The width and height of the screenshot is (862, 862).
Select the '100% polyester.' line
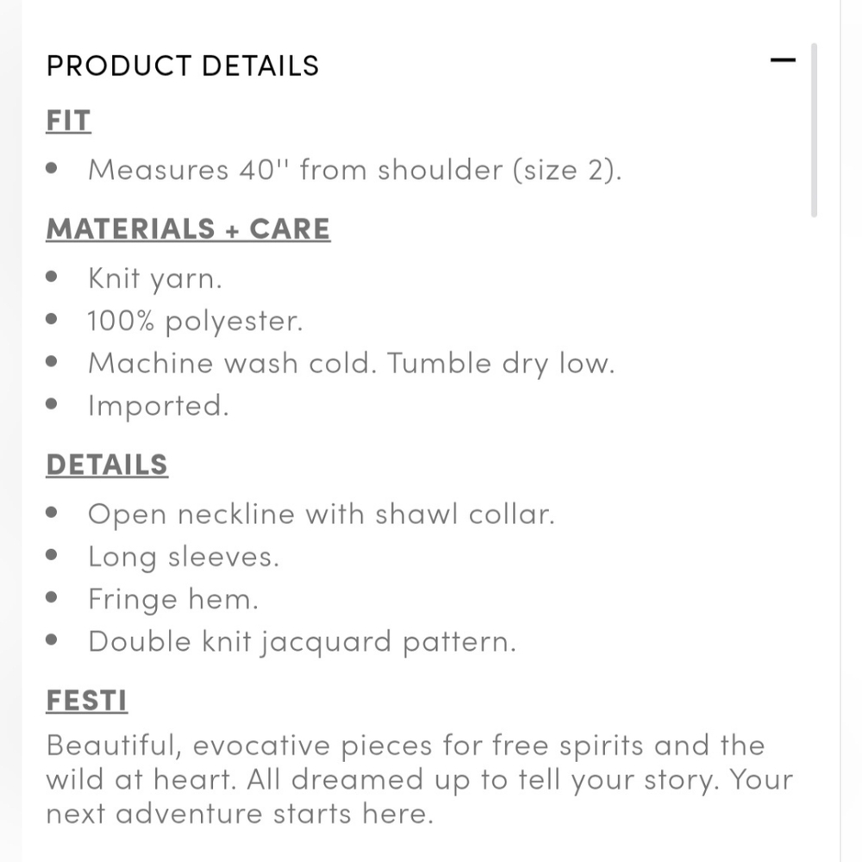pos(195,321)
